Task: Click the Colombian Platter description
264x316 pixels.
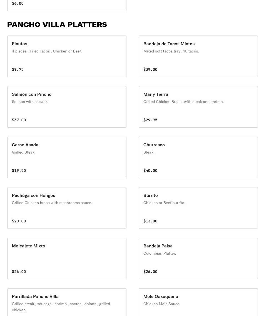Action: pos(160,253)
